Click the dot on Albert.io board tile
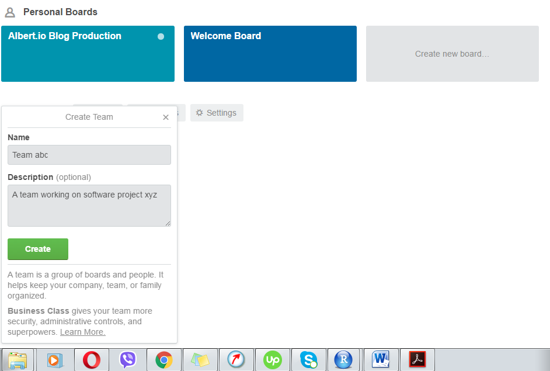Viewport: 550px width, 371px height. [161, 36]
